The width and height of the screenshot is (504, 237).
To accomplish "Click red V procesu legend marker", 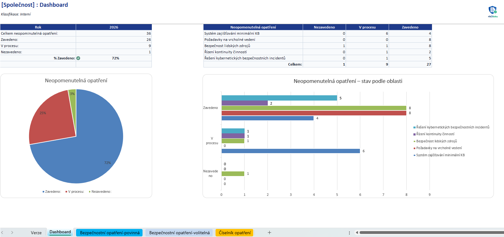I will [x=66, y=192].
